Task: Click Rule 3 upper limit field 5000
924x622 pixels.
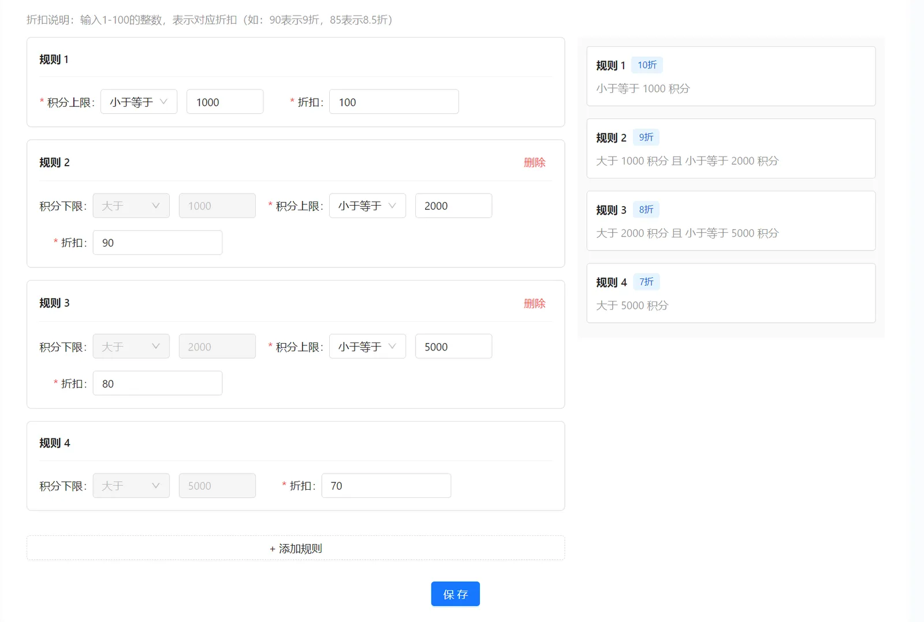Action: (x=453, y=347)
